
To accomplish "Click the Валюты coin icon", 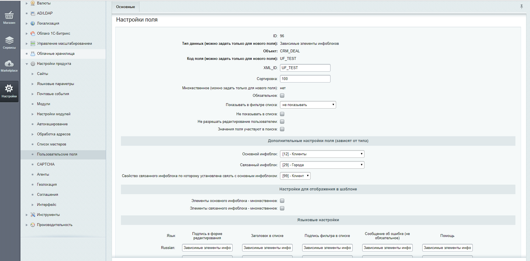I will click(33, 3).
